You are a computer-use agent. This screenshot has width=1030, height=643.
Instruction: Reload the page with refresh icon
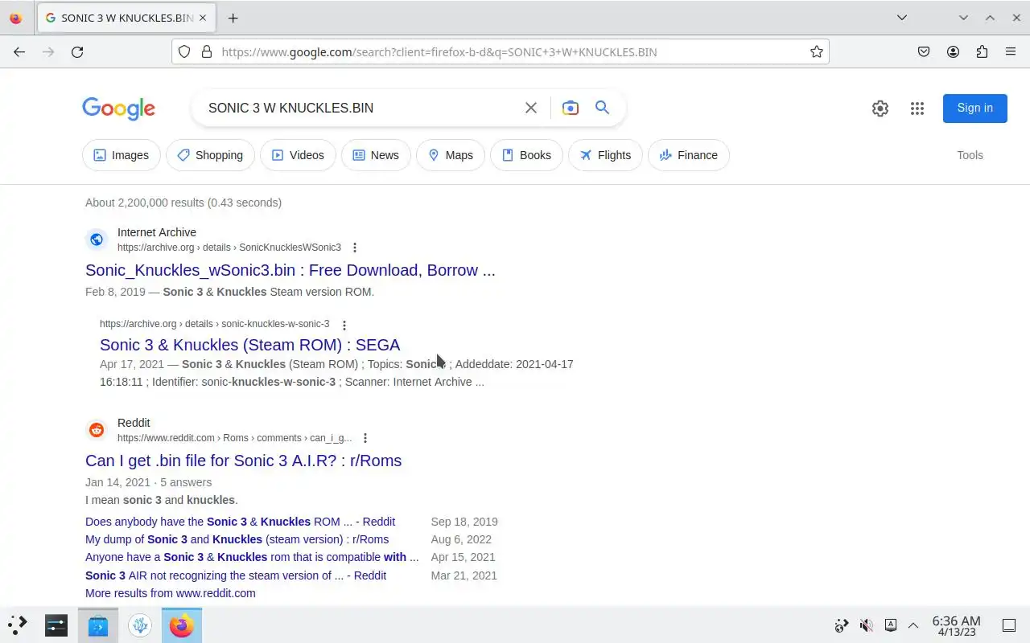pyautogui.click(x=77, y=51)
